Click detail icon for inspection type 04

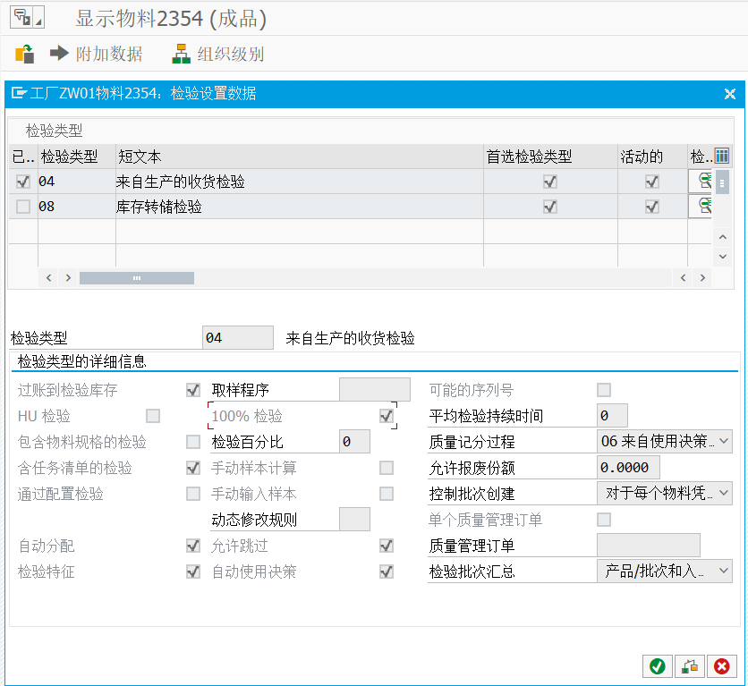[701, 182]
